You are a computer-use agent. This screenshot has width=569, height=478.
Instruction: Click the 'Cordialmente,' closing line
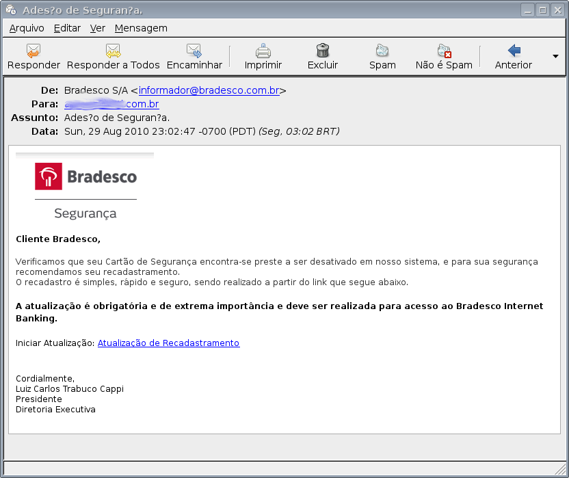click(x=45, y=379)
